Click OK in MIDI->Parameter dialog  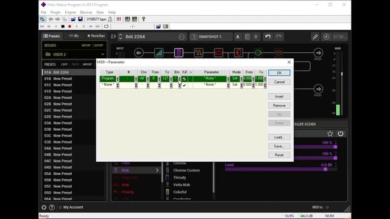tap(279, 73)
